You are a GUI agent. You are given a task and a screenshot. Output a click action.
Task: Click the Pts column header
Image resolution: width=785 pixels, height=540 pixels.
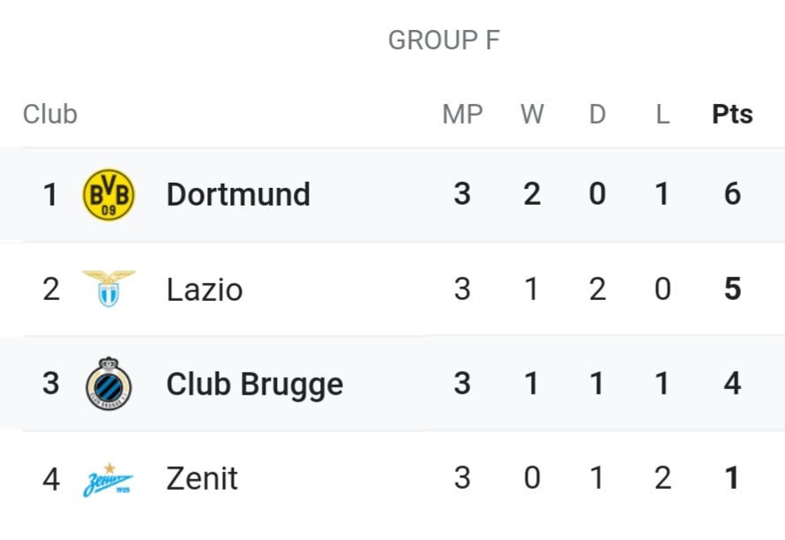pyautogui.click(x=732, y=114)
